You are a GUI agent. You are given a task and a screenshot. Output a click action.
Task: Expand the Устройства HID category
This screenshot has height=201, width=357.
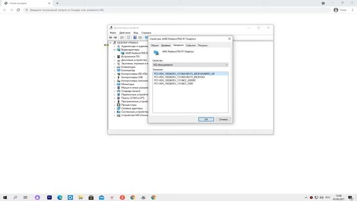114,116
